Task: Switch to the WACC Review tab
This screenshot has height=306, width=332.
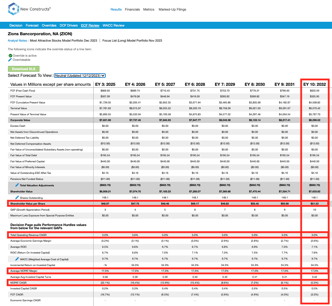Action: pos(113,25)
